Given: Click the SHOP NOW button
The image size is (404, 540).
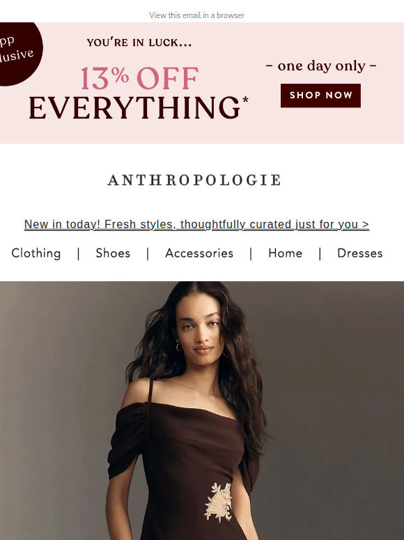Looking at the screenshot, I should click(320, 96).
